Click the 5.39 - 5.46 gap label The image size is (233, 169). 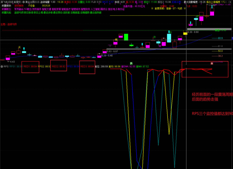click(107, 55)
